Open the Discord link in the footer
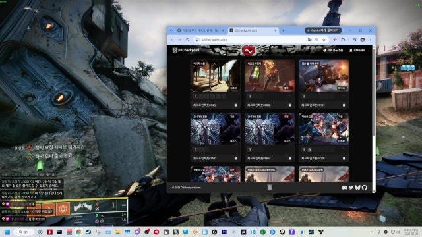422x237 pixels. pos(344,188)
